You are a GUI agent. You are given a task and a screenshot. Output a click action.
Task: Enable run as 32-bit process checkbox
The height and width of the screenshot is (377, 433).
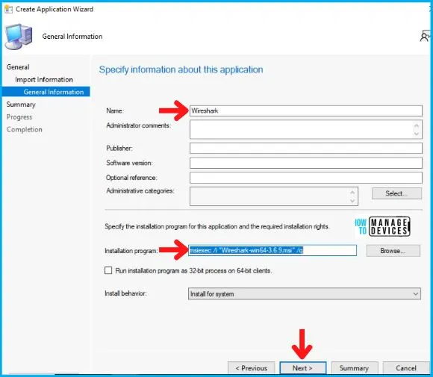point(108,270)
